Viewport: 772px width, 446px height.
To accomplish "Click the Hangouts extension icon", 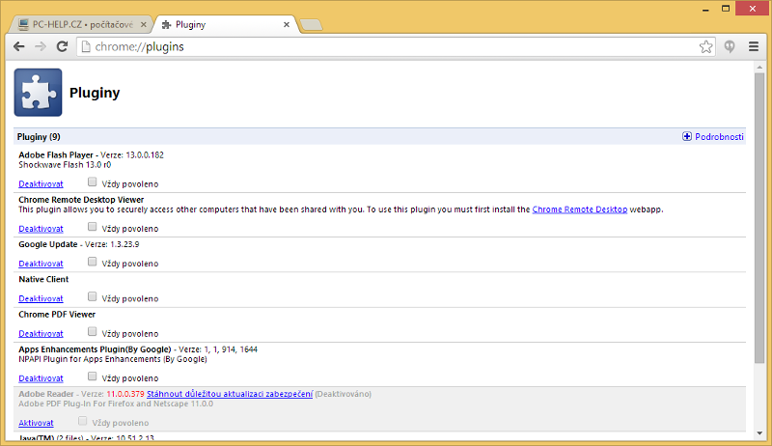I will pyautogui.click(x=731, y=46).
